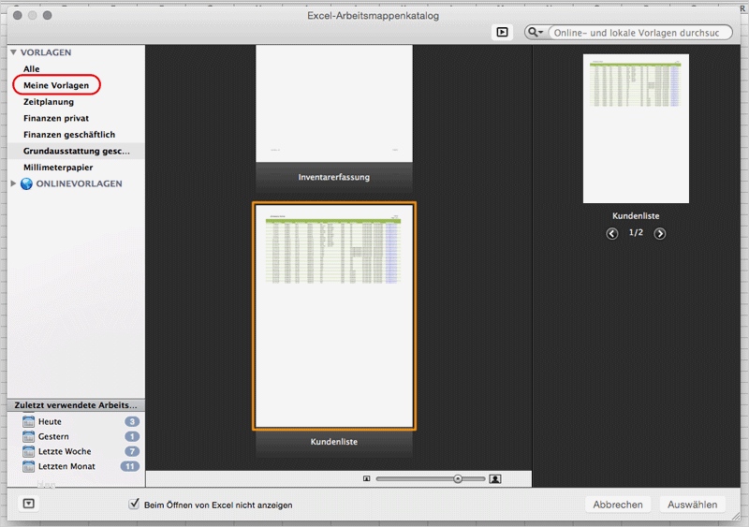The width and height of the screenshot is (749, 527).
Task: Click the small thumbnail size icon
Action: coord(366,478)
